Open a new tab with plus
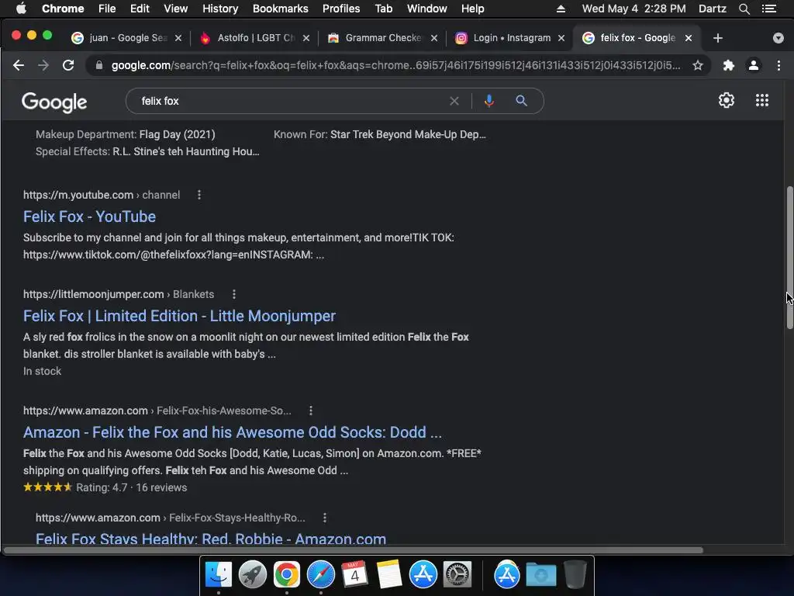 [x=717, y=38]
